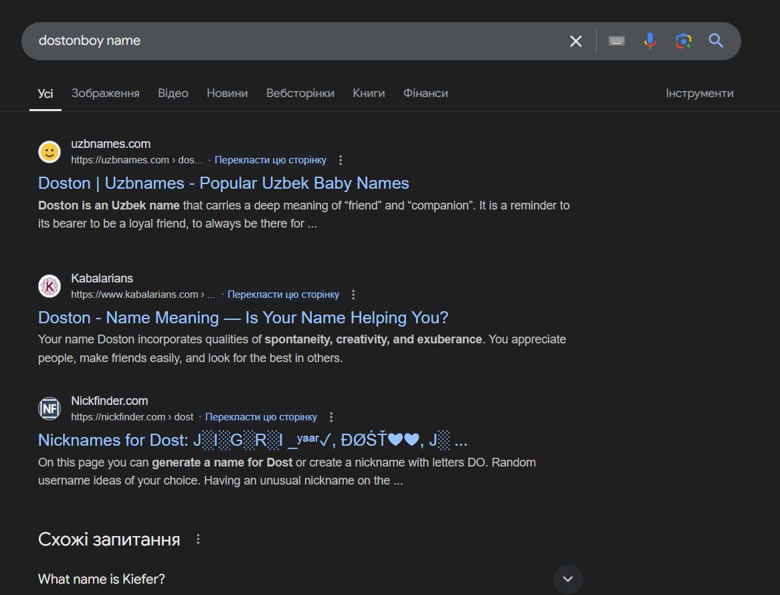The image size is (780, 595).
Task: Open the Книги results tab
Action: click(369, 94)
